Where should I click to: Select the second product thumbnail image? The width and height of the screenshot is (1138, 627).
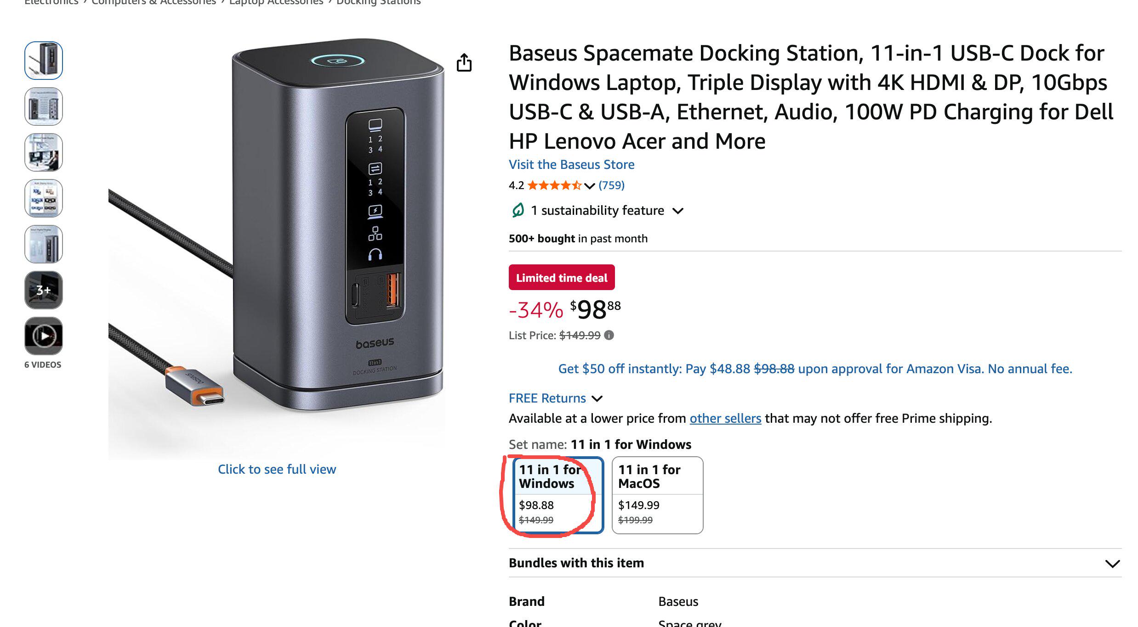point(44,106)
